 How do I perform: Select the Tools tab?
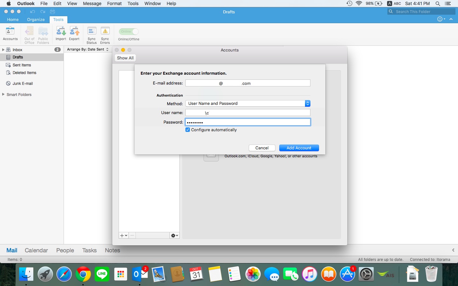point(58,19)
